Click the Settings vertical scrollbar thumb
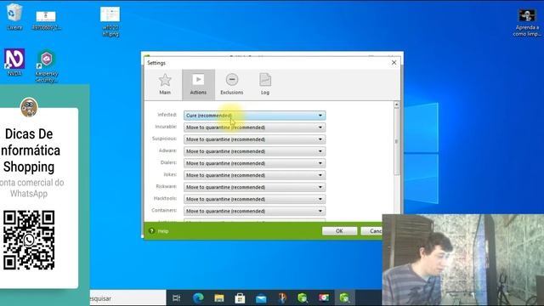 tap(397, 142)
